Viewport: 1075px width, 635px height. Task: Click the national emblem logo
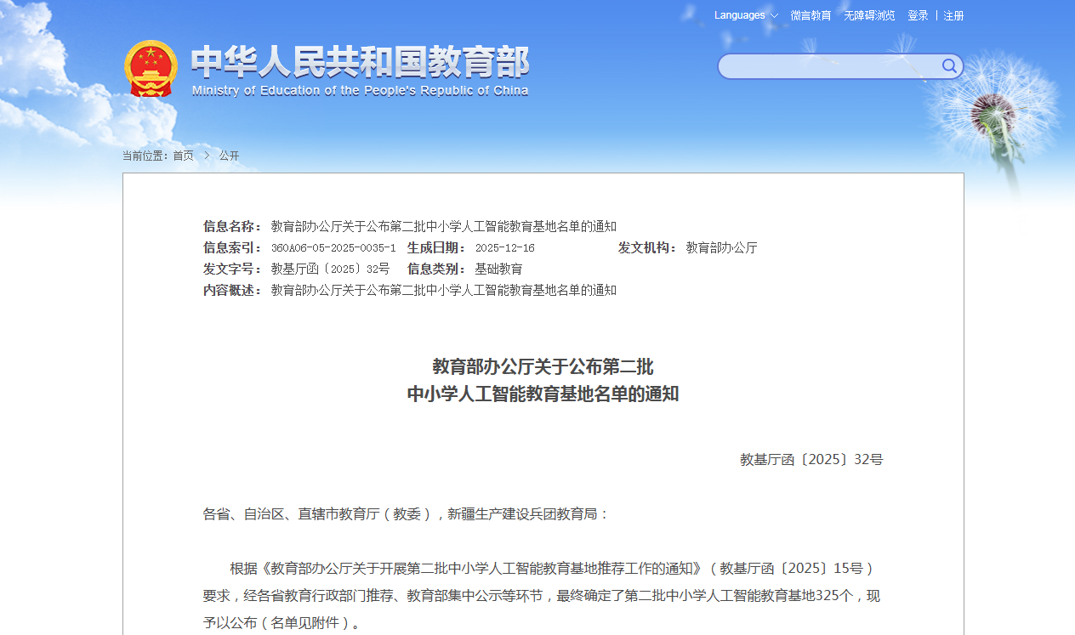tap(151, 69)
